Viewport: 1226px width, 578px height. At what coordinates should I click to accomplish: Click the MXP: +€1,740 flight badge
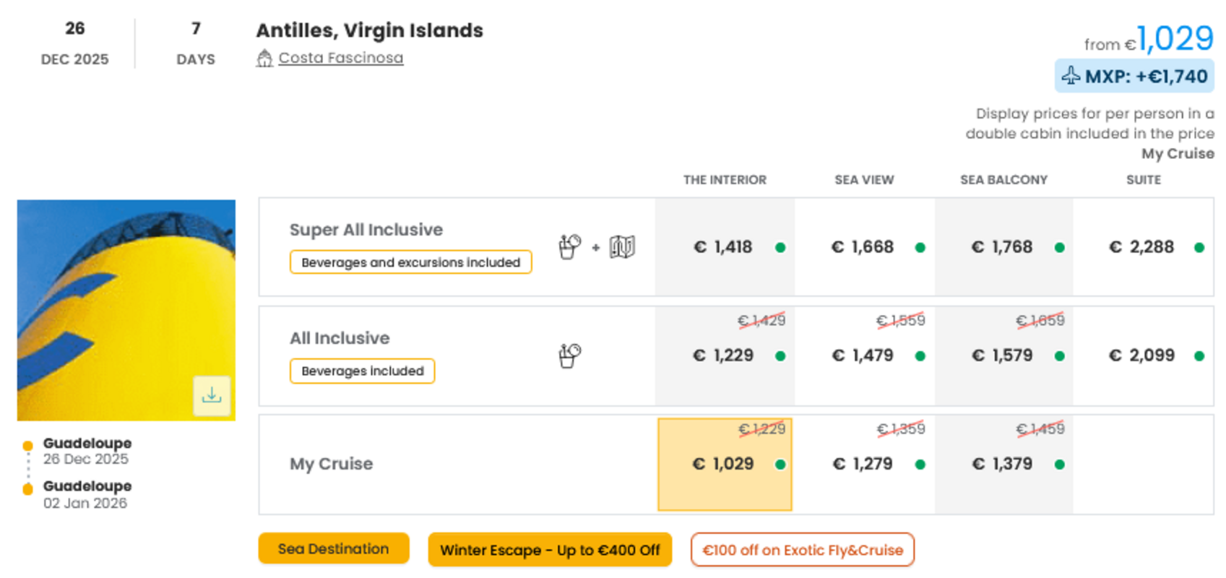tap(1134, 76)
